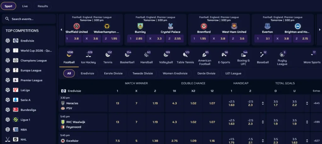This screenshot has height=144, width=322.
Task: Expand +599 extra markets for RKC Waalwijk match
Action: [316, 122]
